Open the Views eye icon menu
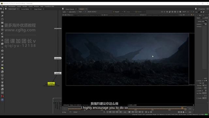 click(x=2, y=54)
